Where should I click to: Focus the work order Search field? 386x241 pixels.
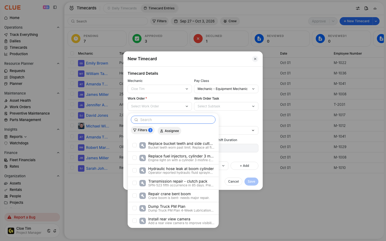(173, 120)
